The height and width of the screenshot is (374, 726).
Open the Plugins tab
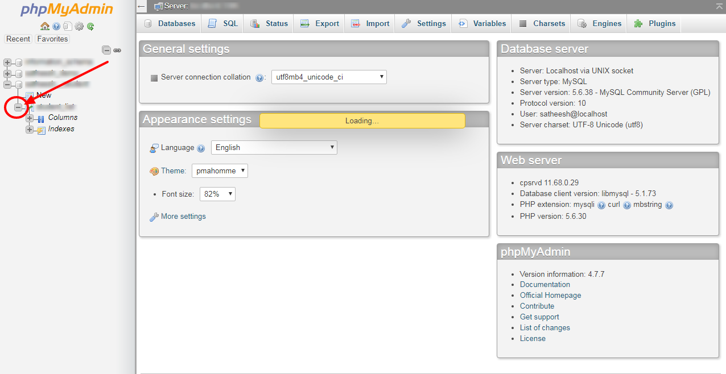(655, 23)
